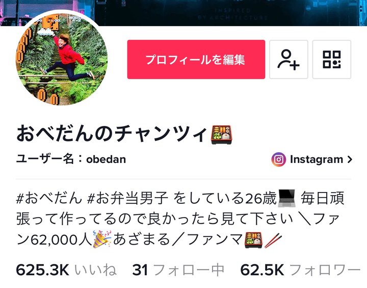The image size is (367, 288).
Task: Open the QR code icon button
Action: [332, 59]
